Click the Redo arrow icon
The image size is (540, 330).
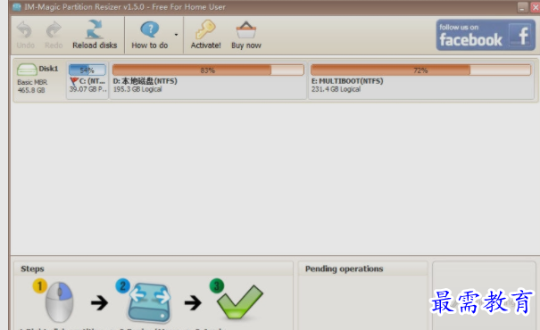(x=54, y=29)
